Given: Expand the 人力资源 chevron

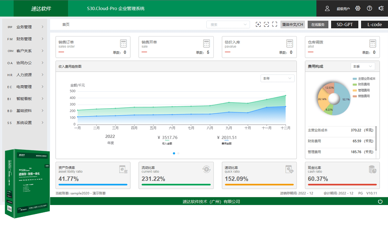Looking at the screenshot, I should pyautogui.click(x=42, y=75).
